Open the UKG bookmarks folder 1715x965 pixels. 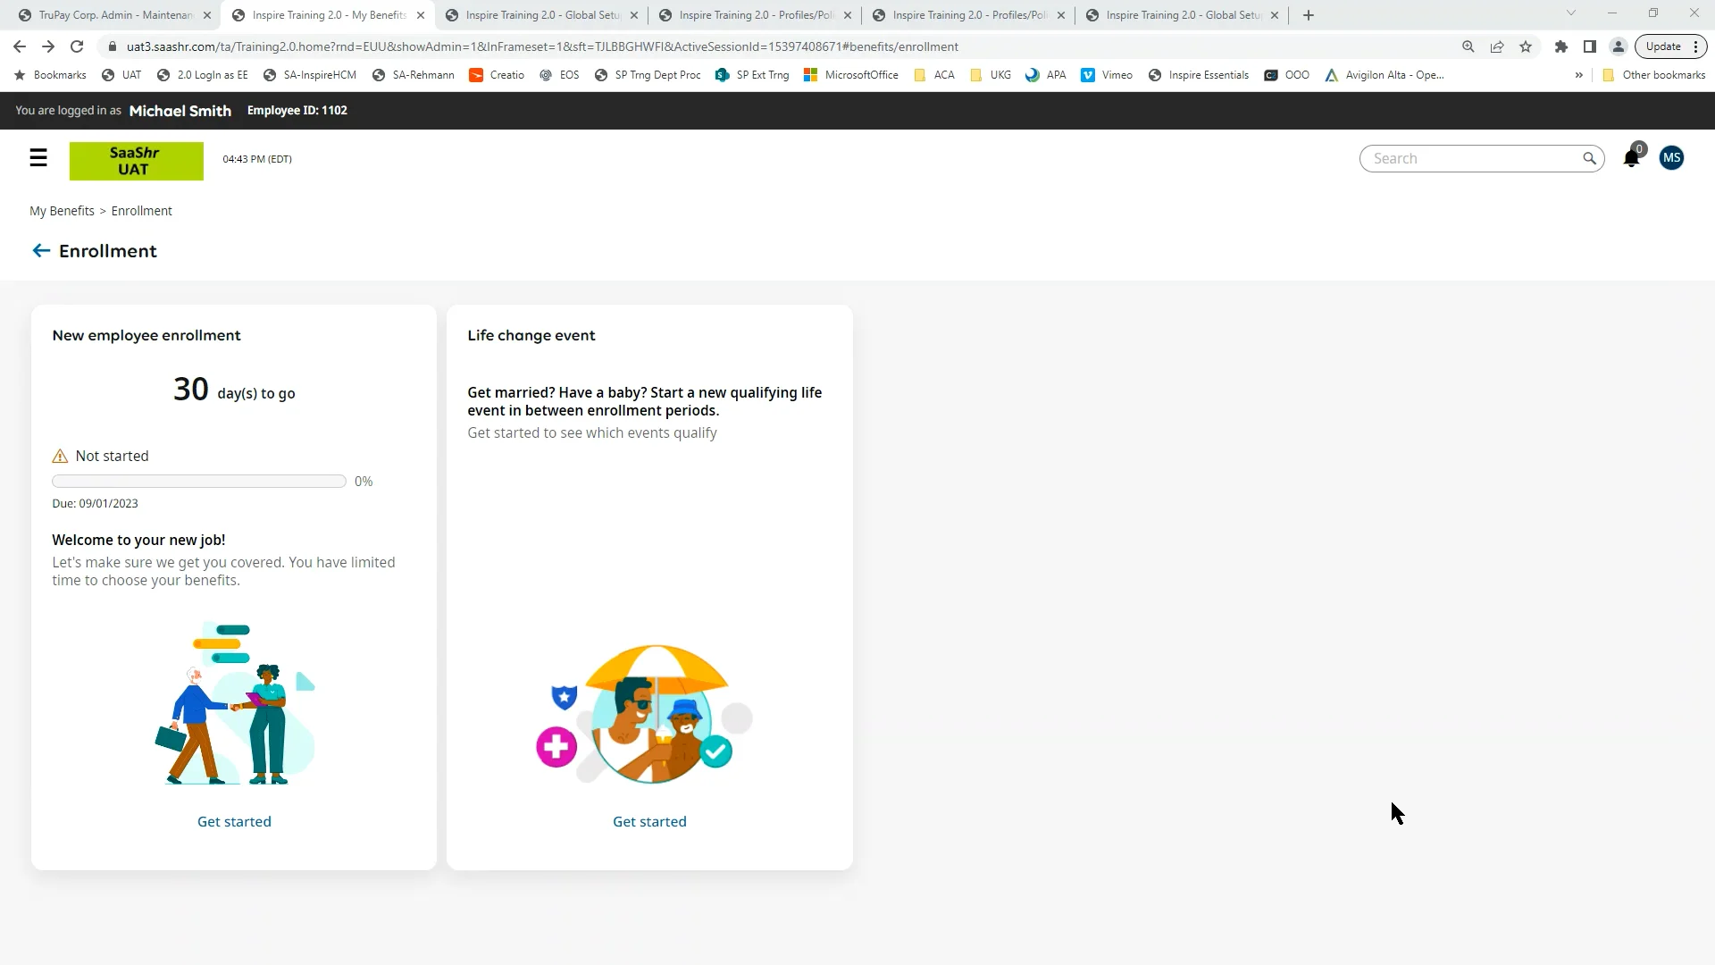point(991,75)
